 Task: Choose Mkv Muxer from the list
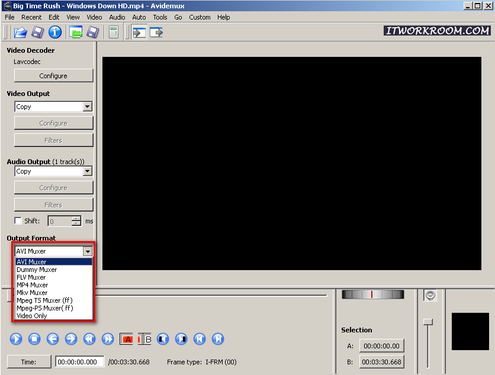point(54,293)
